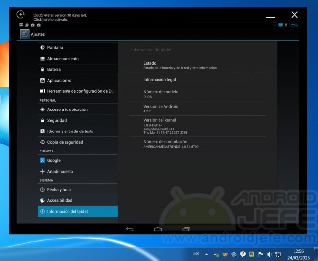Select Aplicaciones in settings list
318x261 pixels.
click(x=78, y=81)
